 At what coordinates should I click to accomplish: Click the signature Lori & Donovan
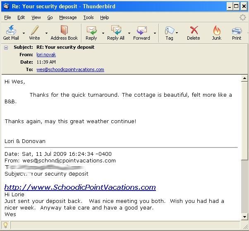[x=25, y=141]
